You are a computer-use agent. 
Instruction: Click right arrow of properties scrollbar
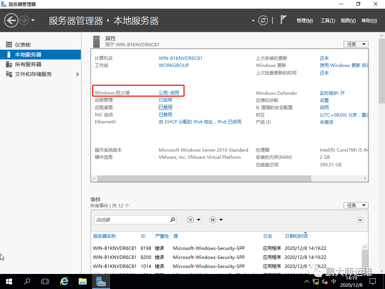pos(365,178)
